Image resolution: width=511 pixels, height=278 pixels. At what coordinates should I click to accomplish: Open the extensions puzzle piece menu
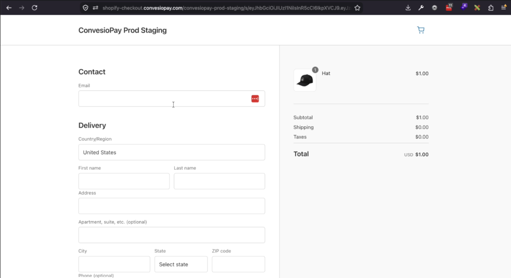point(491,8)
